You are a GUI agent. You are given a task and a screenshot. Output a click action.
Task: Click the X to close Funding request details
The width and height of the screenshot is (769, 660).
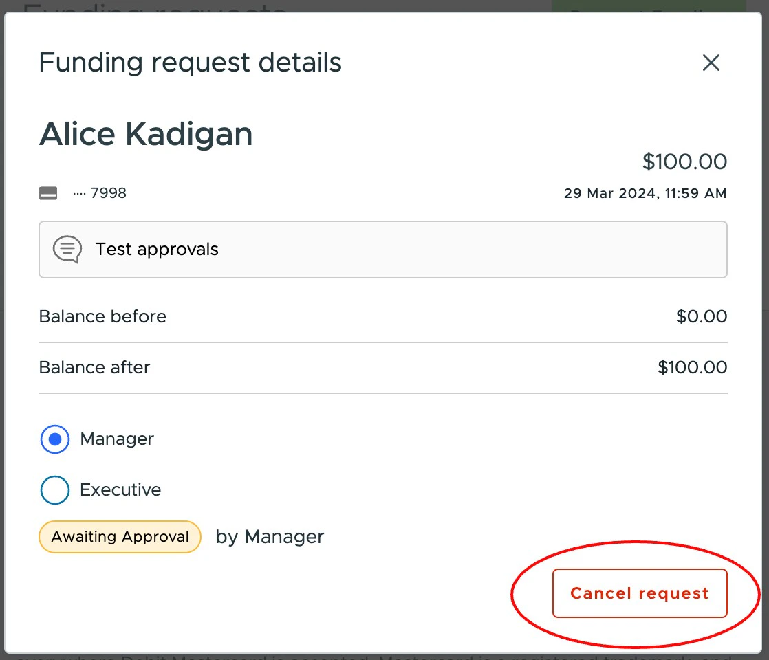point(711,63)
